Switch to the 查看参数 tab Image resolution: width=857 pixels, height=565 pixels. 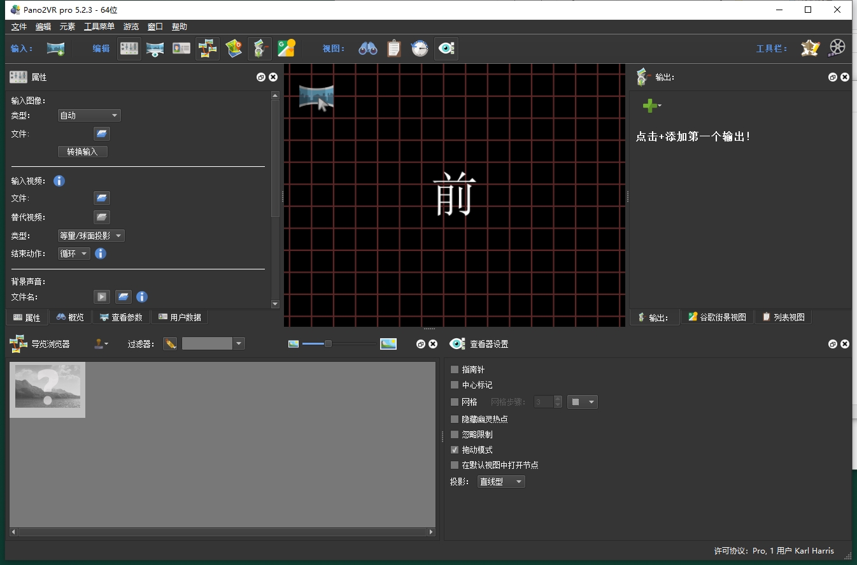click(x=121, y=317)
